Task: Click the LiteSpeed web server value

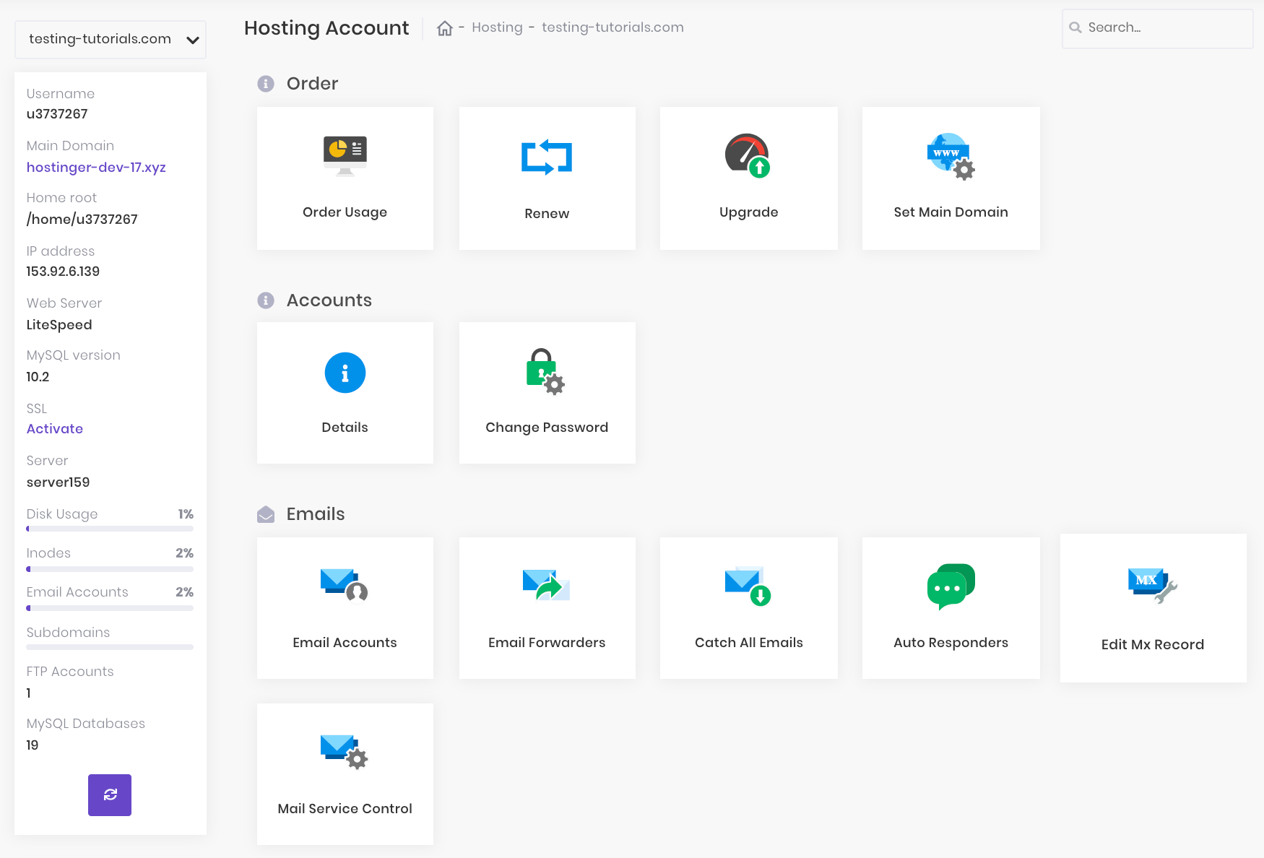Action: pyautogui.click(x=59, y=325)
